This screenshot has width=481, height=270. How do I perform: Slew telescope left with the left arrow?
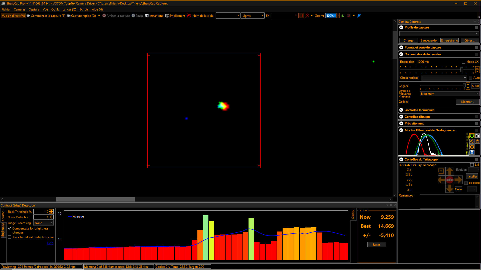442,179
